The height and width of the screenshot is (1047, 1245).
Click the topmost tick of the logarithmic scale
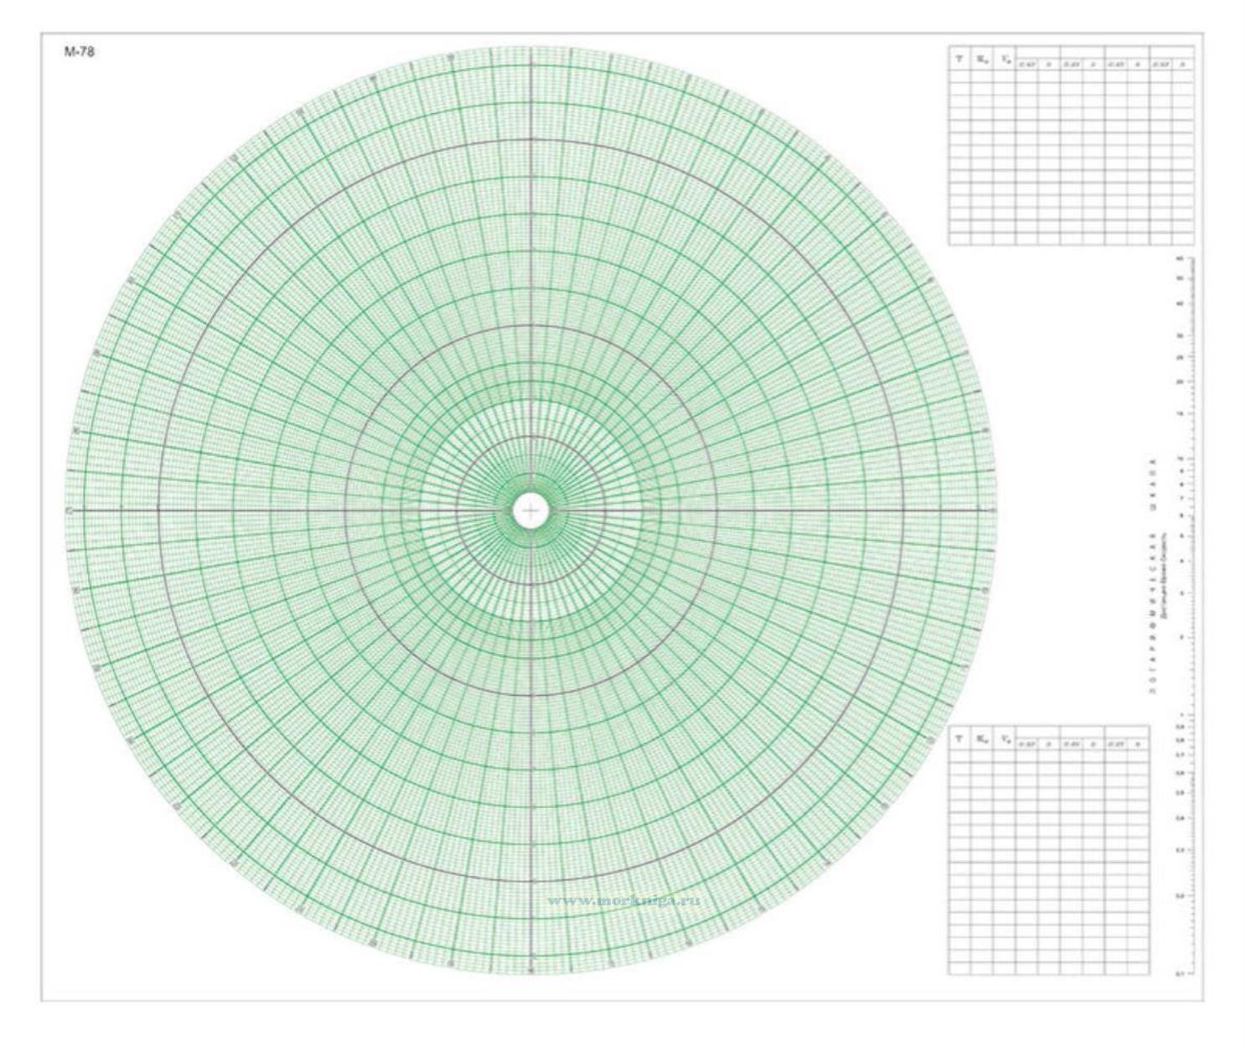tap(1188, 259)
